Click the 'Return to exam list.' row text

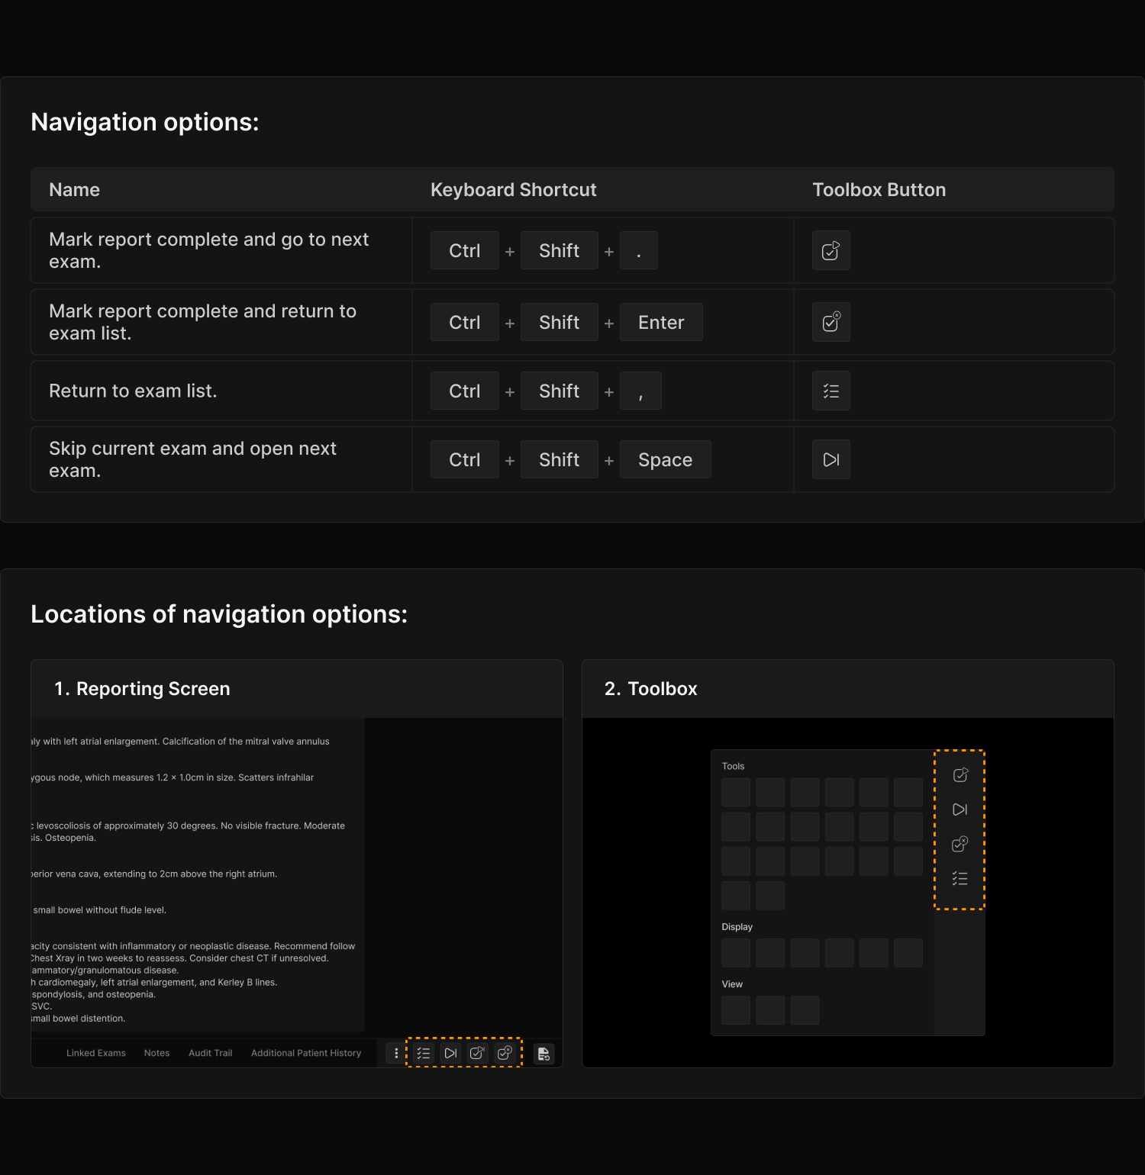(133, 391)
